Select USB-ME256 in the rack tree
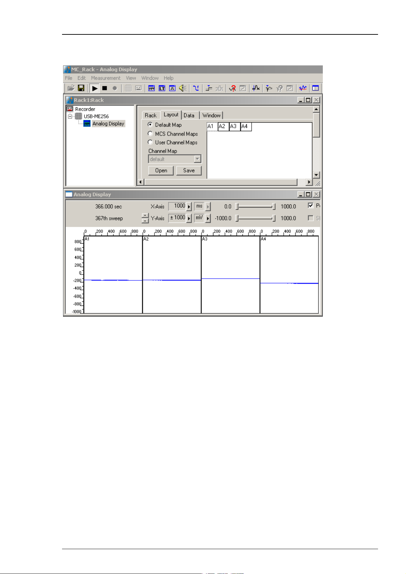The image size is (406, 574). 96,116
